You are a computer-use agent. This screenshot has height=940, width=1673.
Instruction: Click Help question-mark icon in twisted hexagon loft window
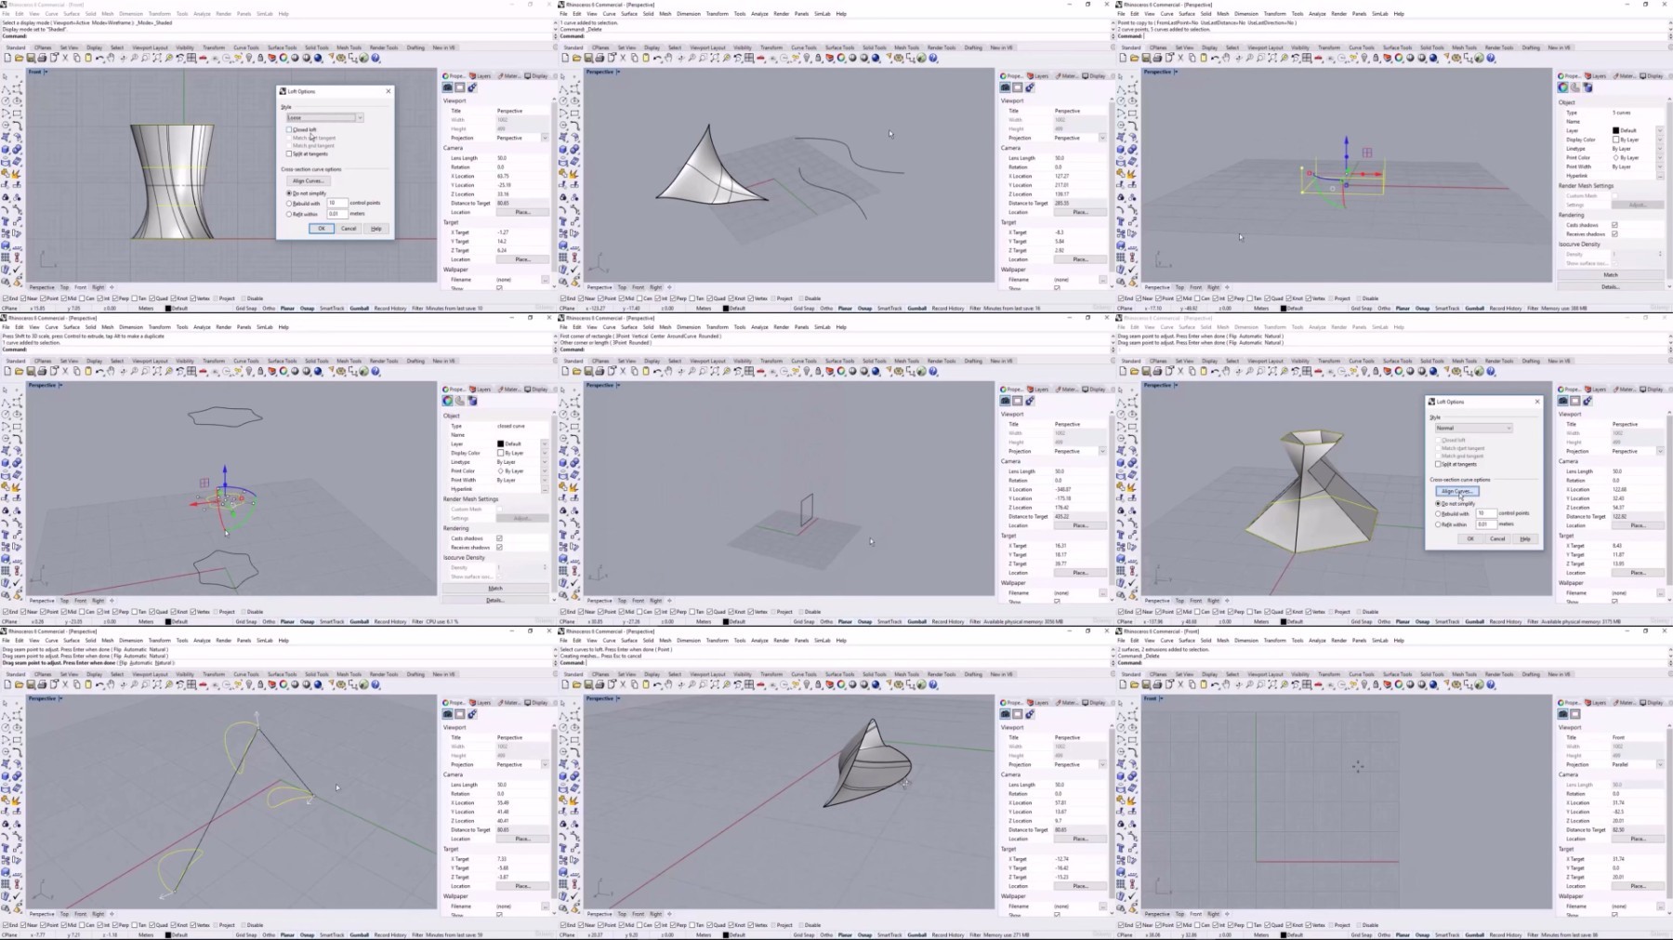click(1491, 371)
